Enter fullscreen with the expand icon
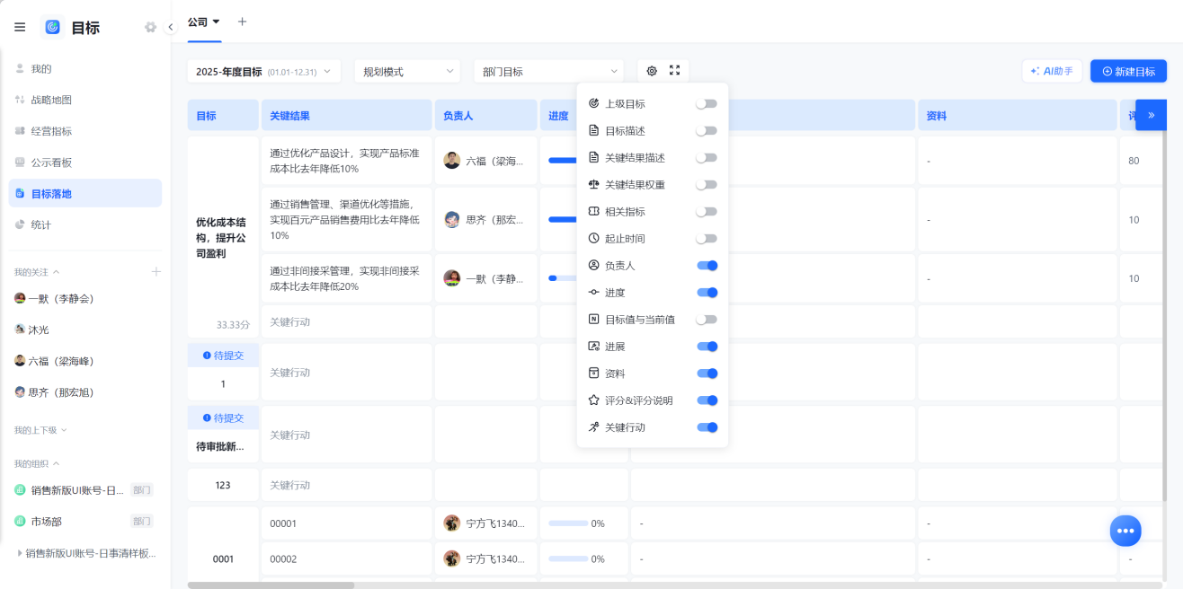Screen dimensions: 1183x589 click(675, 71)
